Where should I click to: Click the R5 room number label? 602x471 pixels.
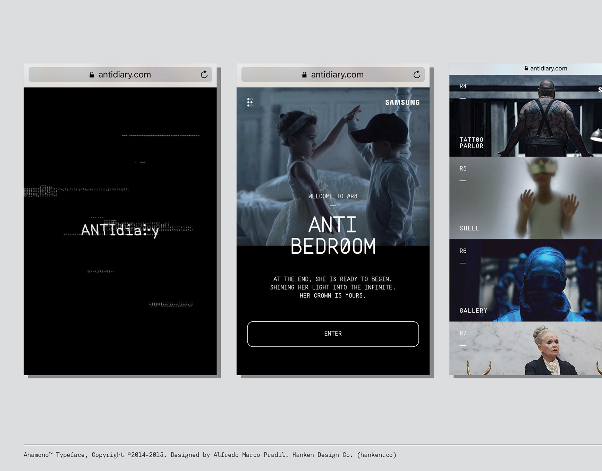[463, 169]
